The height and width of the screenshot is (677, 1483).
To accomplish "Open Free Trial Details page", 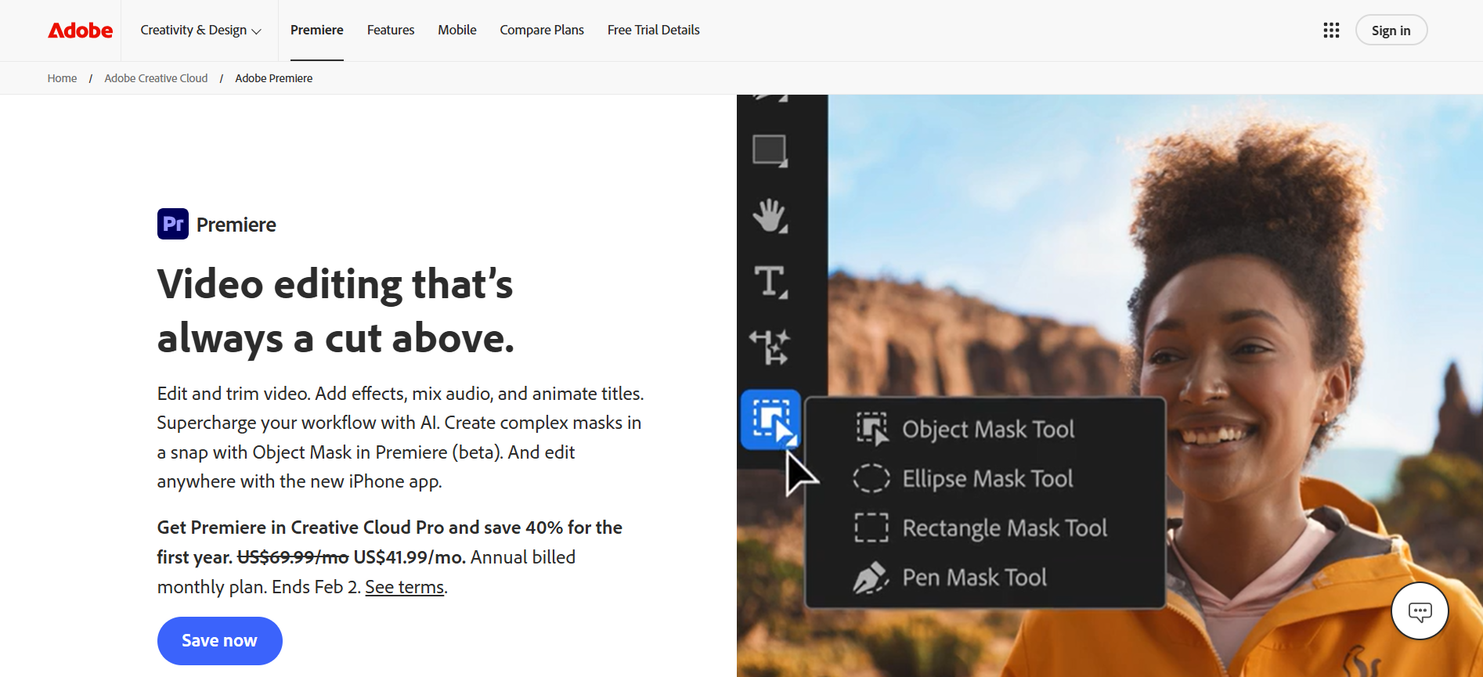I will coord(654,31).
